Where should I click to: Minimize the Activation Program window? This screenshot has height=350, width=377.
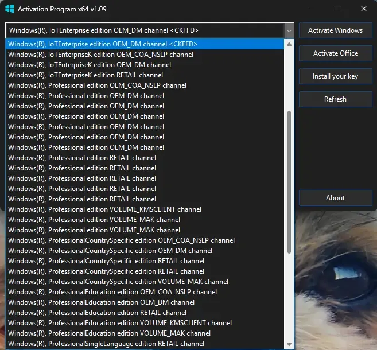312,9
